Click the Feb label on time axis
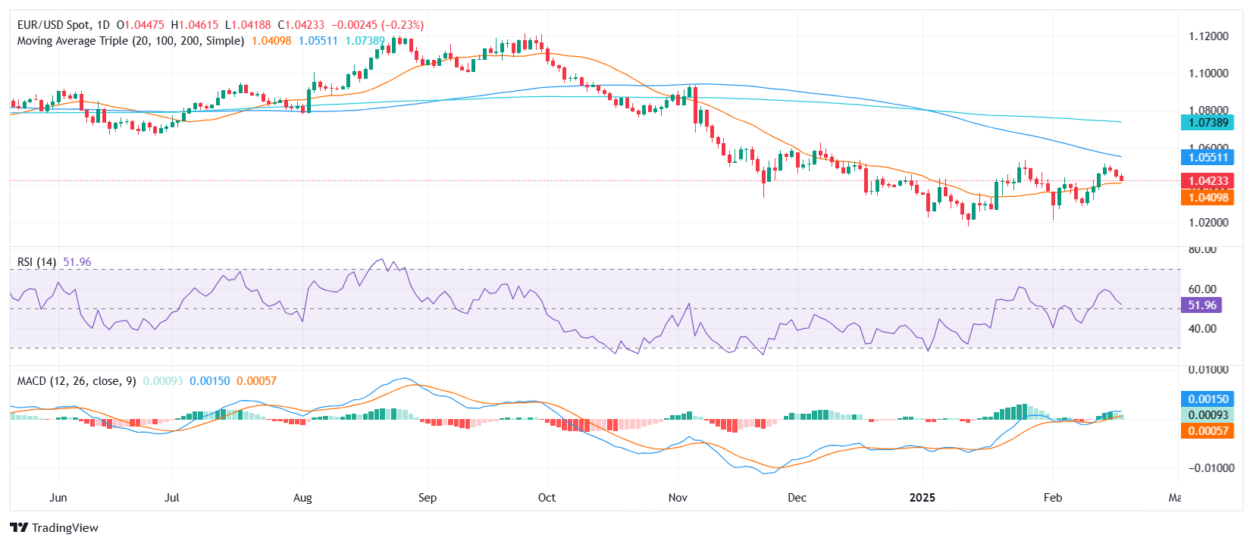 click(x=1052, y=498)
